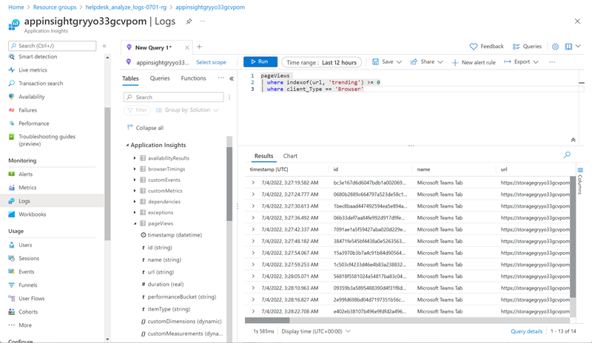
Task: Expand the dependencies table
Action: (135, 202)
